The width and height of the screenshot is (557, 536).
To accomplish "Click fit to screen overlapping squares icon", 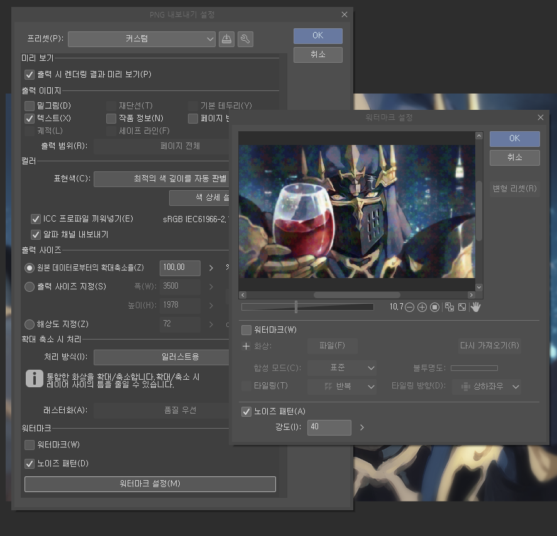I will [x=449, y=307].
